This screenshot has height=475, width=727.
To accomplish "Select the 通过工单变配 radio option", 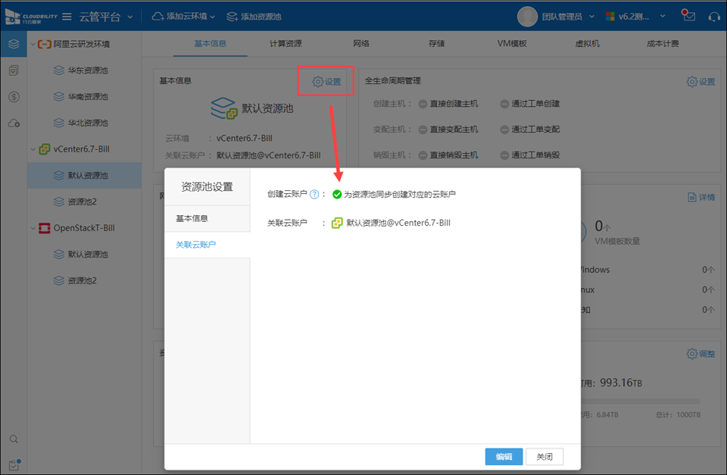I will [x=504, y=130].
